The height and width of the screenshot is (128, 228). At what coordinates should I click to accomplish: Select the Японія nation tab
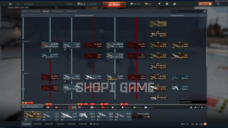[95, 107]
